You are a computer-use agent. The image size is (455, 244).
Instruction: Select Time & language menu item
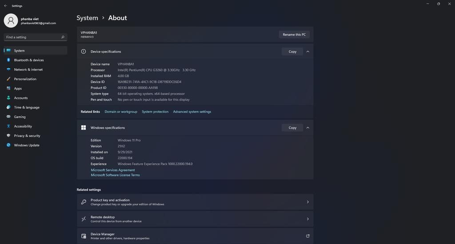27,107
